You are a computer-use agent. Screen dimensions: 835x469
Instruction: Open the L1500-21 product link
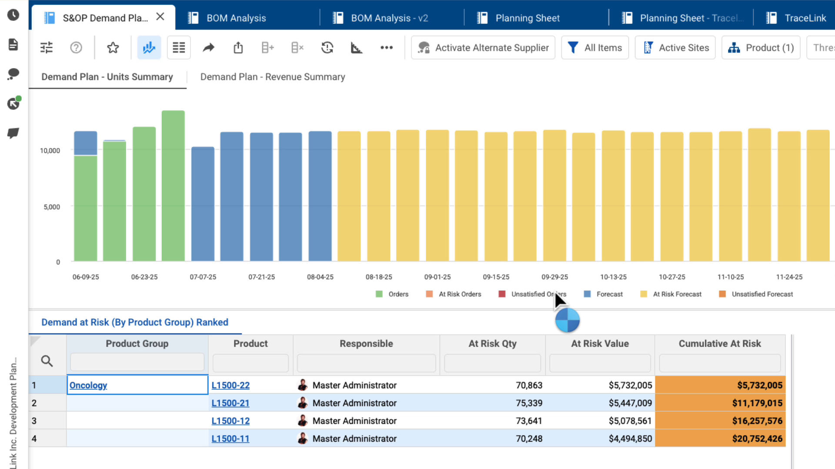(x=230, y=403)
